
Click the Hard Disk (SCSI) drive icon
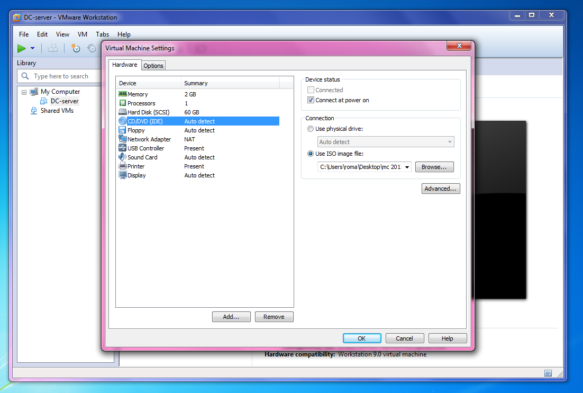click(123, 112)
